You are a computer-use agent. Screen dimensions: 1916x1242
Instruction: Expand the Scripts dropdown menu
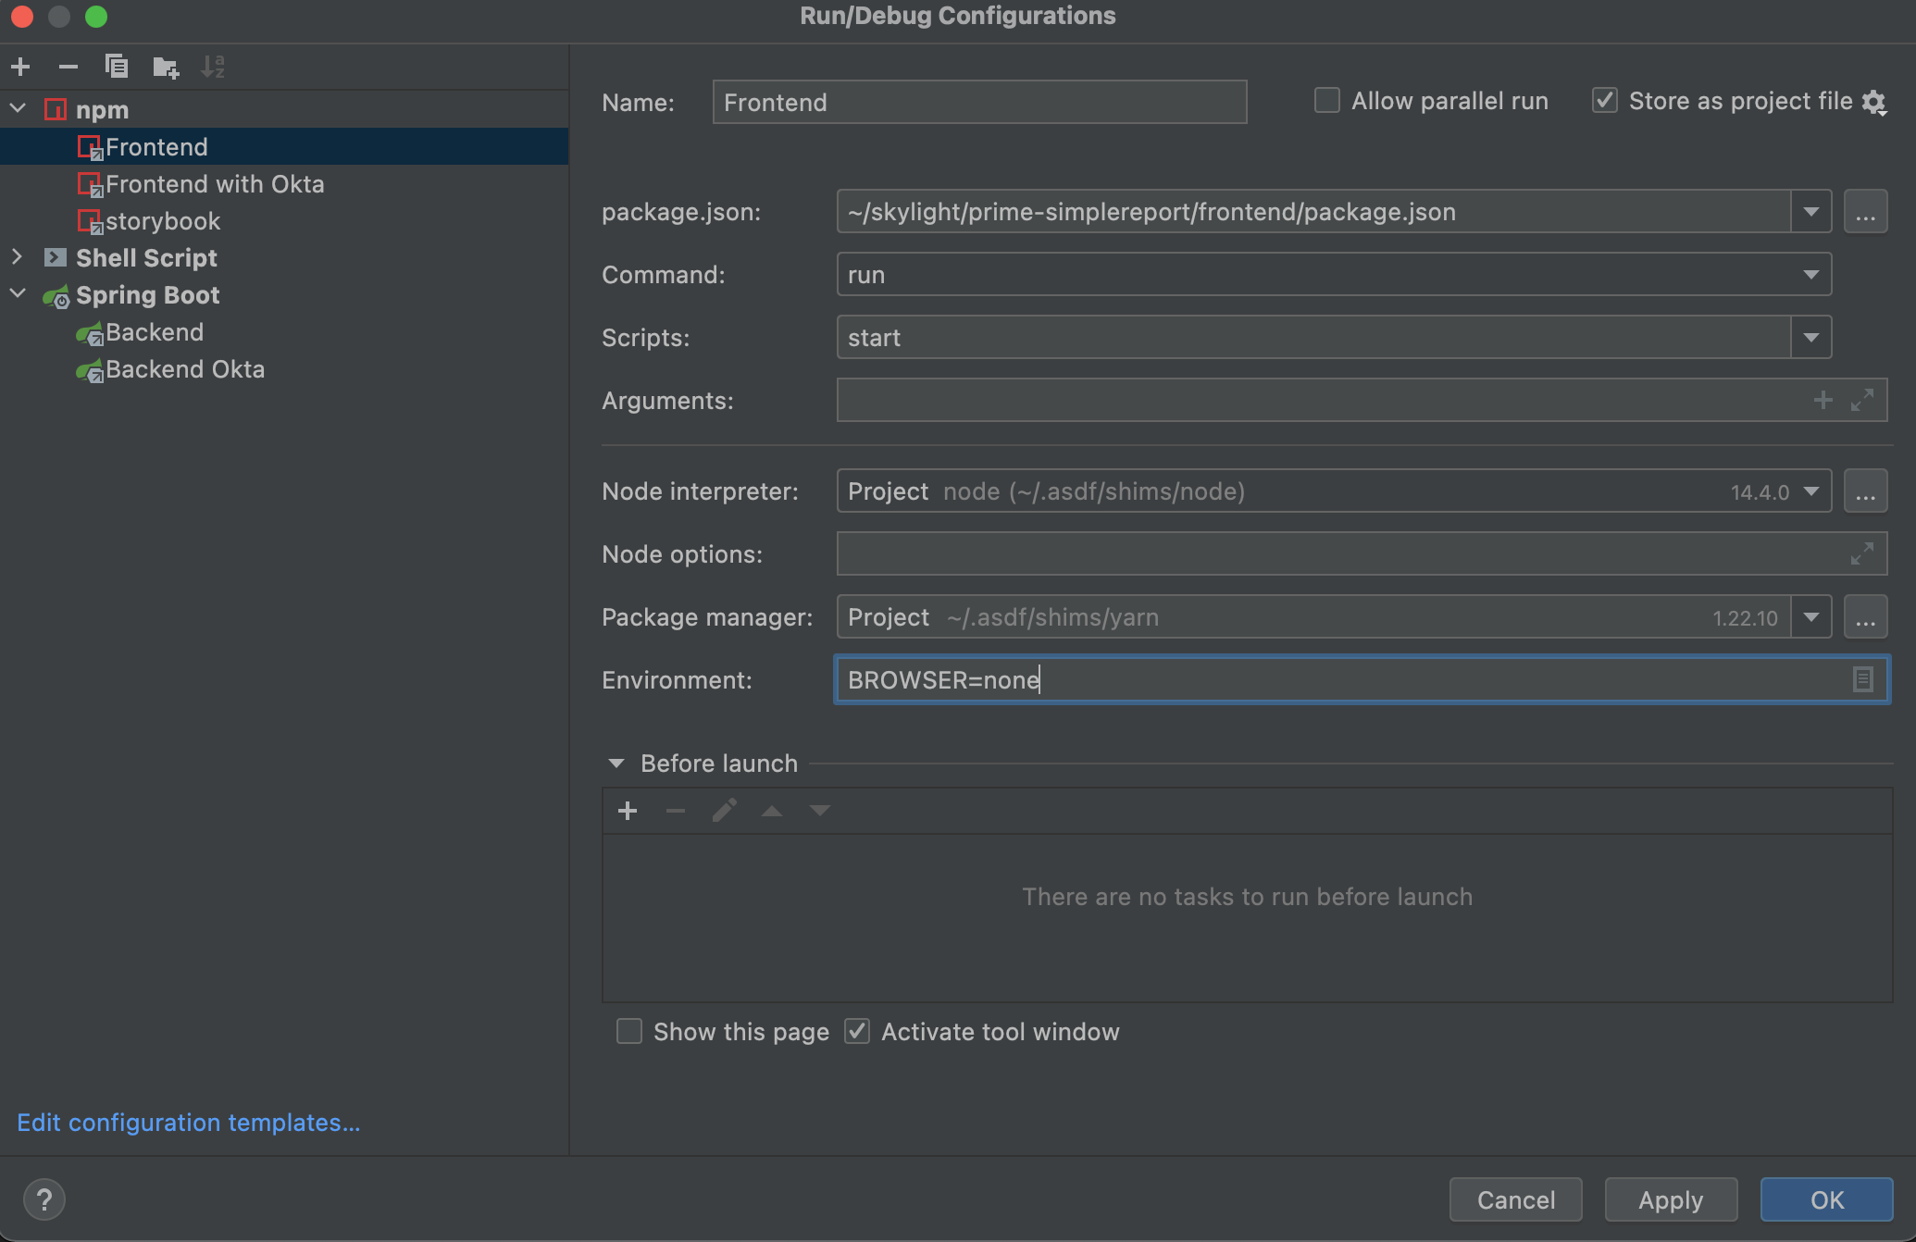click(1812, 337)
